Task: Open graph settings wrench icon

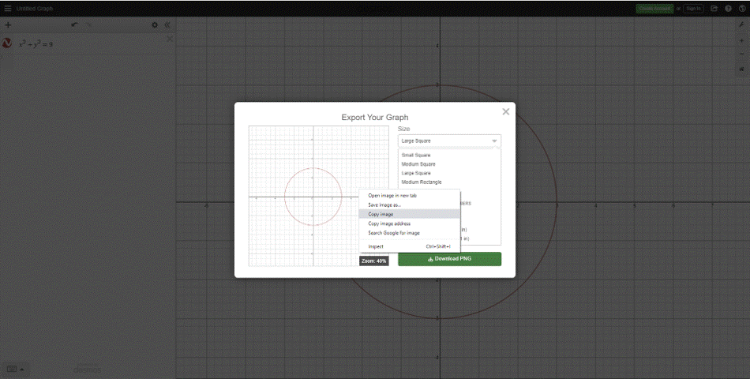Action: click(x=741, y=25)
